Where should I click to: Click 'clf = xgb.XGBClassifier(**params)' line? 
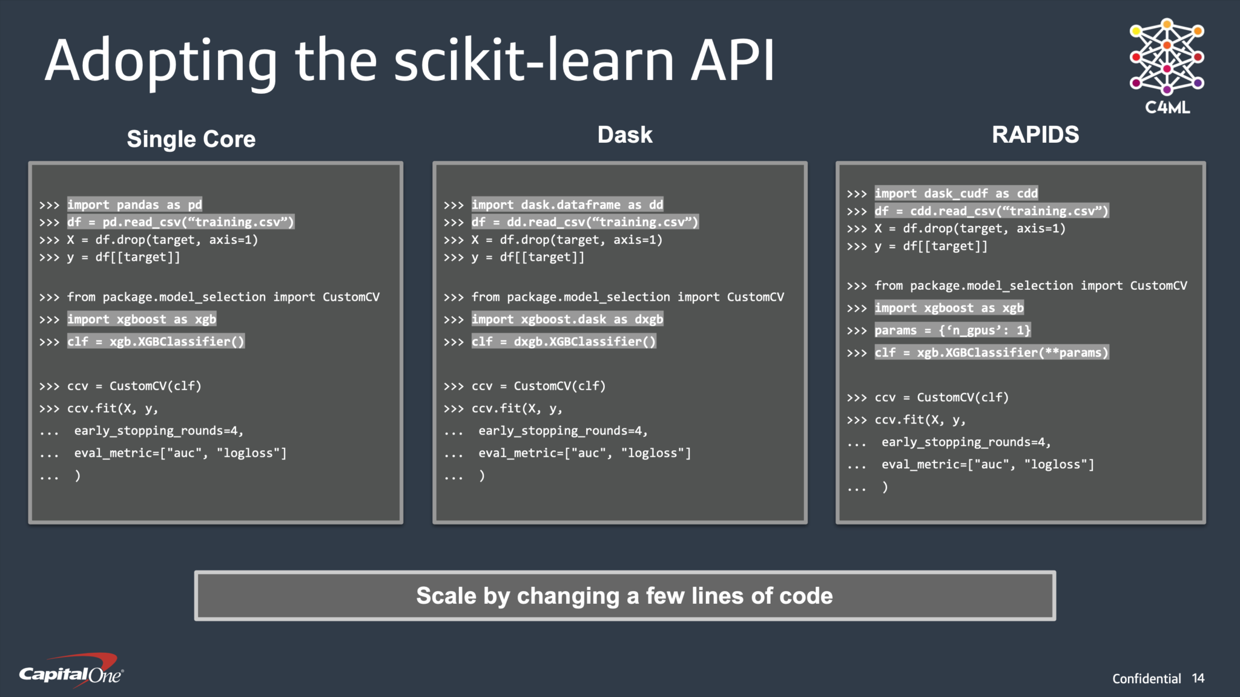[991, 352]
